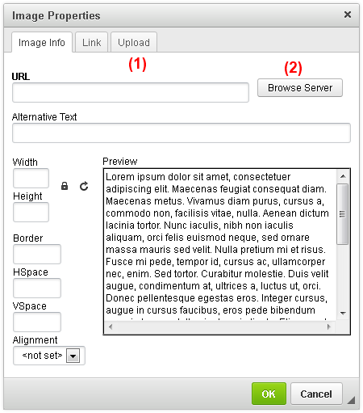The image size is (363, 413).
Task: Confirm with the green OK button
Action: 269,394
